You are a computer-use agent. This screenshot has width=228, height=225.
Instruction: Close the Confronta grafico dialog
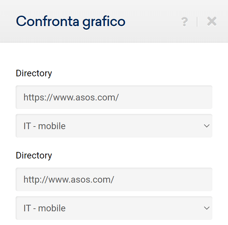(212, 22)
